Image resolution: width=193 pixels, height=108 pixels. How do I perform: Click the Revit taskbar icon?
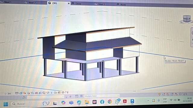132,101
